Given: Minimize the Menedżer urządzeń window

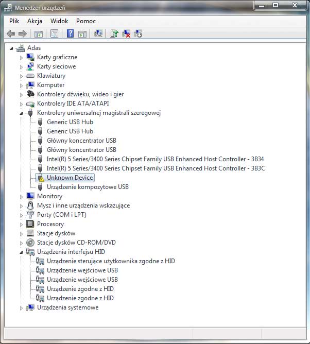Looking at the screenshot, I should click(x=262, y=5).
